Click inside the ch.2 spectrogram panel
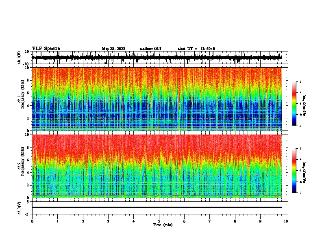The image size is (322, 248). tap(157, 166)
